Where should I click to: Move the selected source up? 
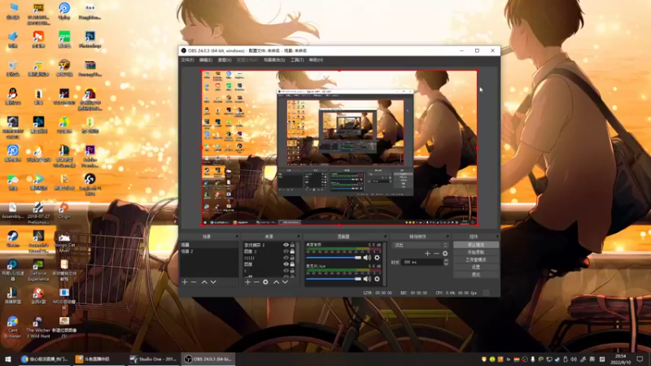[x=276, y=281]
